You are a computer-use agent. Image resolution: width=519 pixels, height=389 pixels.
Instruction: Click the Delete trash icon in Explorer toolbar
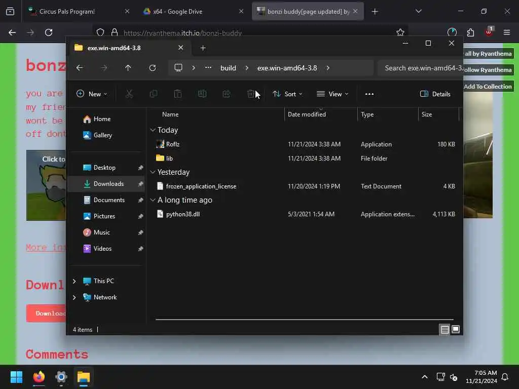pyautogui.click(x=250, y=94)
